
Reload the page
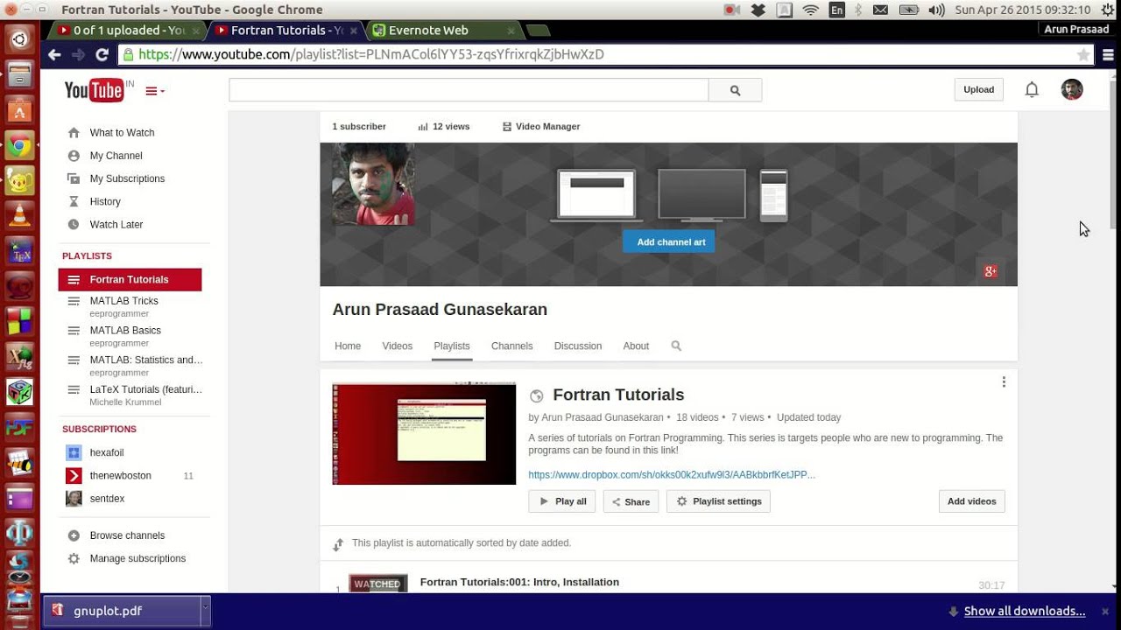click(x=102, y=54)
